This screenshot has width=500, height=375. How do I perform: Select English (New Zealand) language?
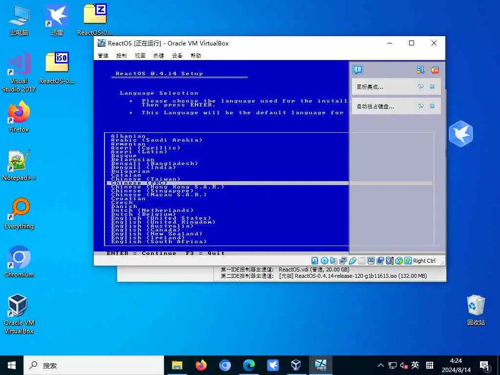[157, 234]
